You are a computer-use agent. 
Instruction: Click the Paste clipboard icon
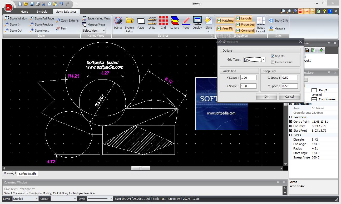(x=55, y=4)
